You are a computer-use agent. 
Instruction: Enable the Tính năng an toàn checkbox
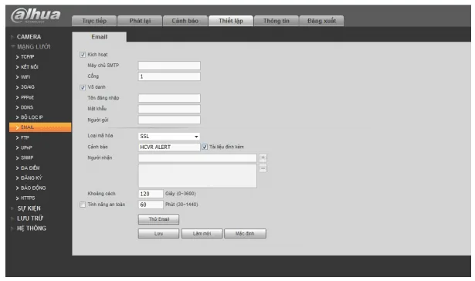83,205
